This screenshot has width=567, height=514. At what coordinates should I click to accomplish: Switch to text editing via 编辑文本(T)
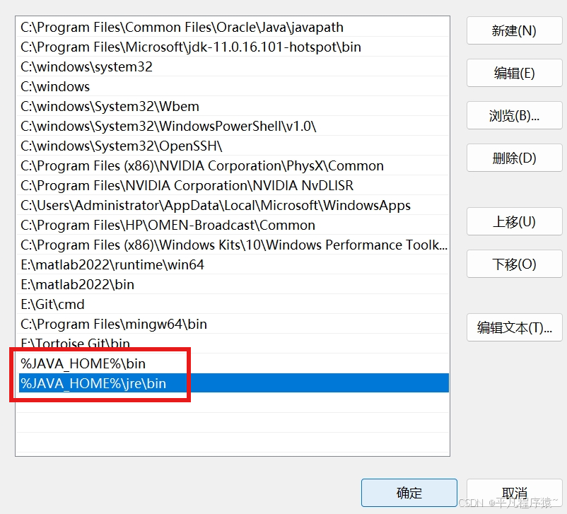514,327
